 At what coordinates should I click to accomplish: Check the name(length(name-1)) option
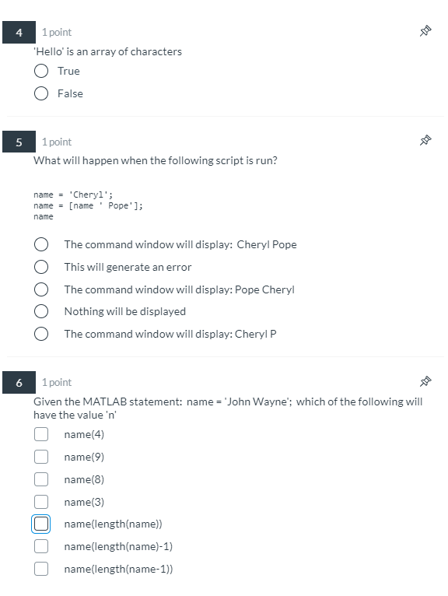pos(41,569)
